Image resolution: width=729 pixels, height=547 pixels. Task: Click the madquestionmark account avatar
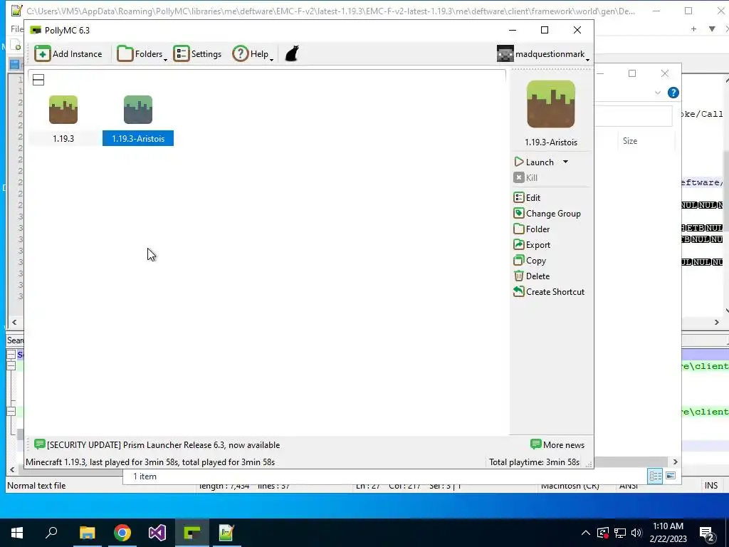pyautogui.click(x=505, y=54)
